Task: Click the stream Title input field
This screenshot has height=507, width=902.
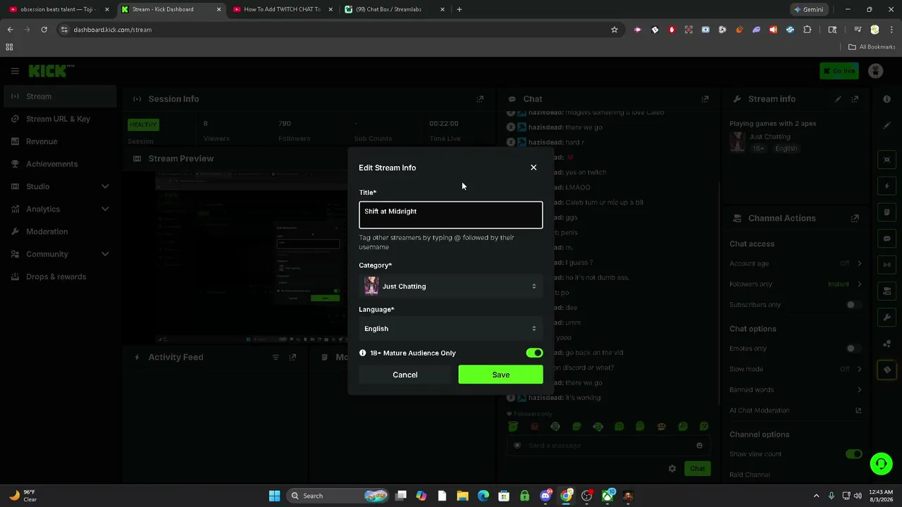Action: (x=451, y=215)
